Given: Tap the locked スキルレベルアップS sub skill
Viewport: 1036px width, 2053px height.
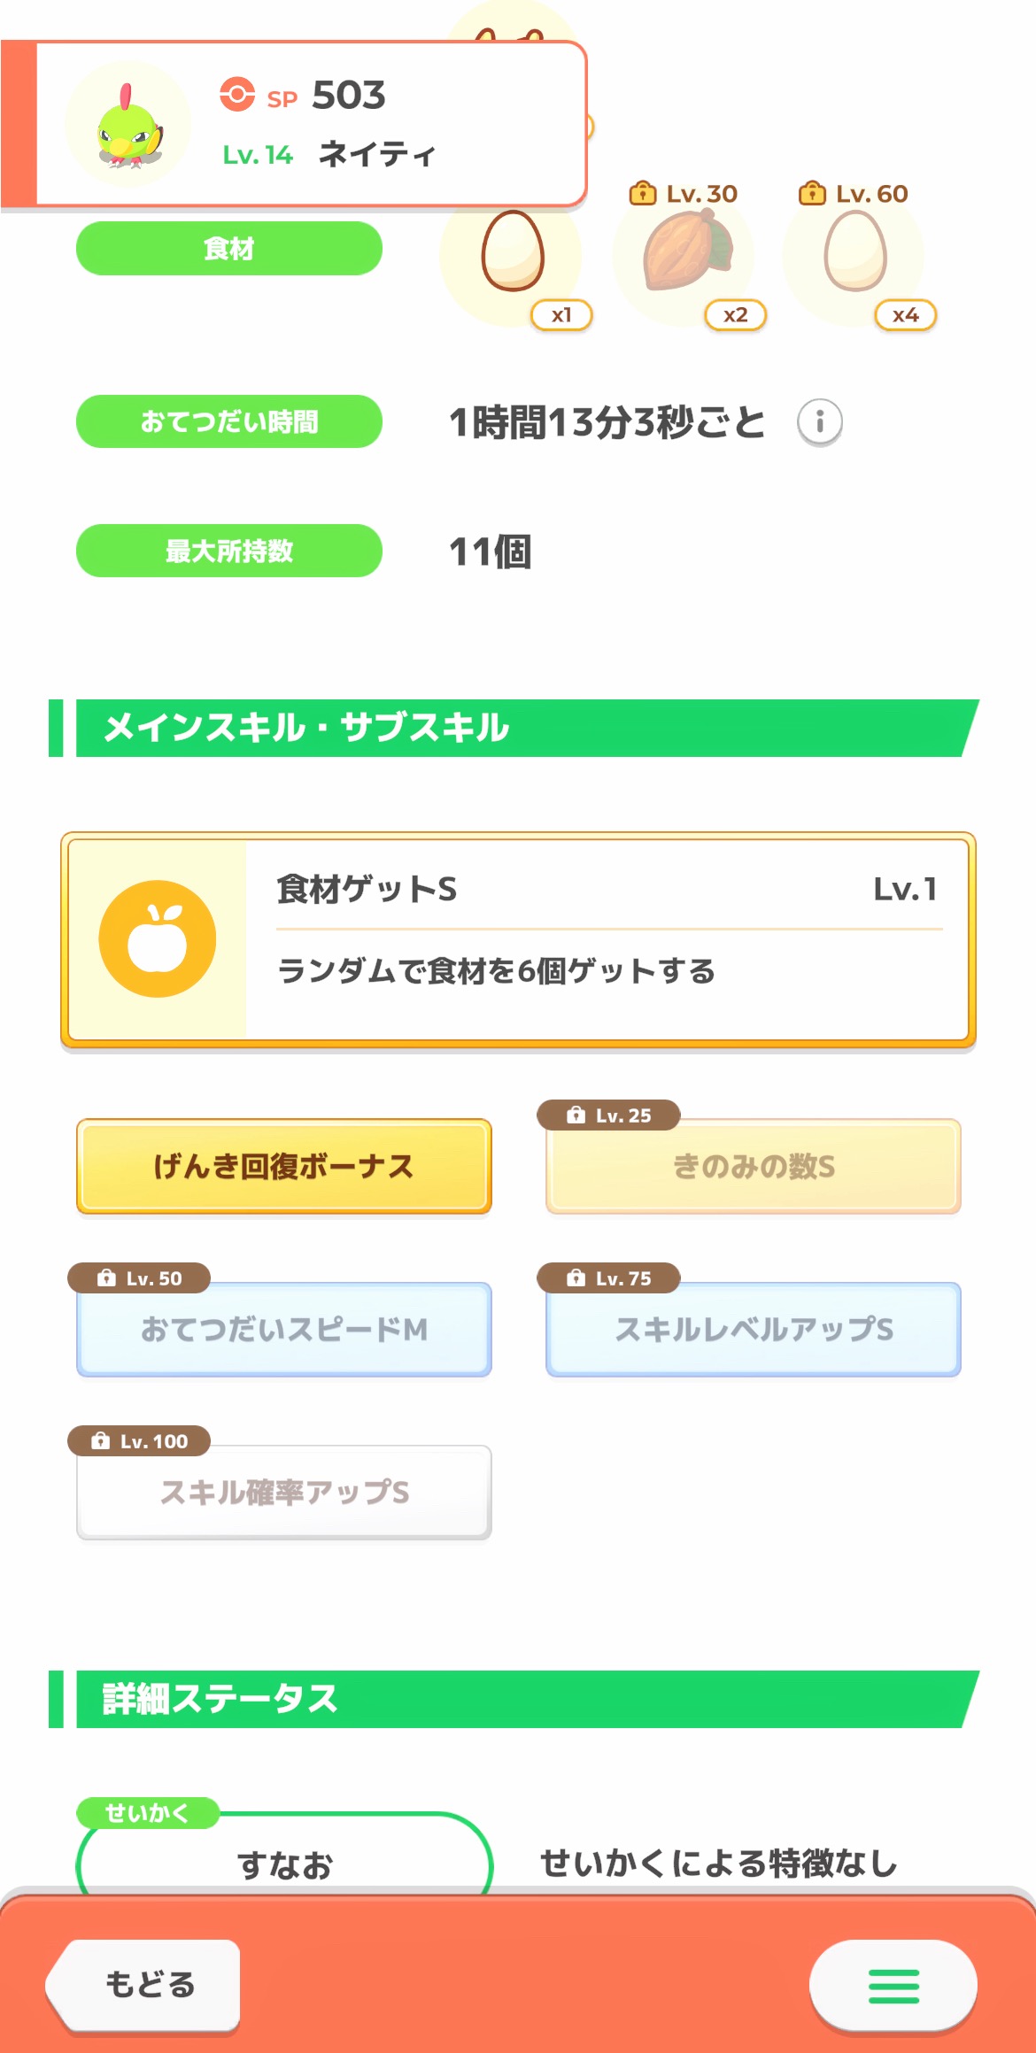Looking at the screenshot, I should point(754,1329).
